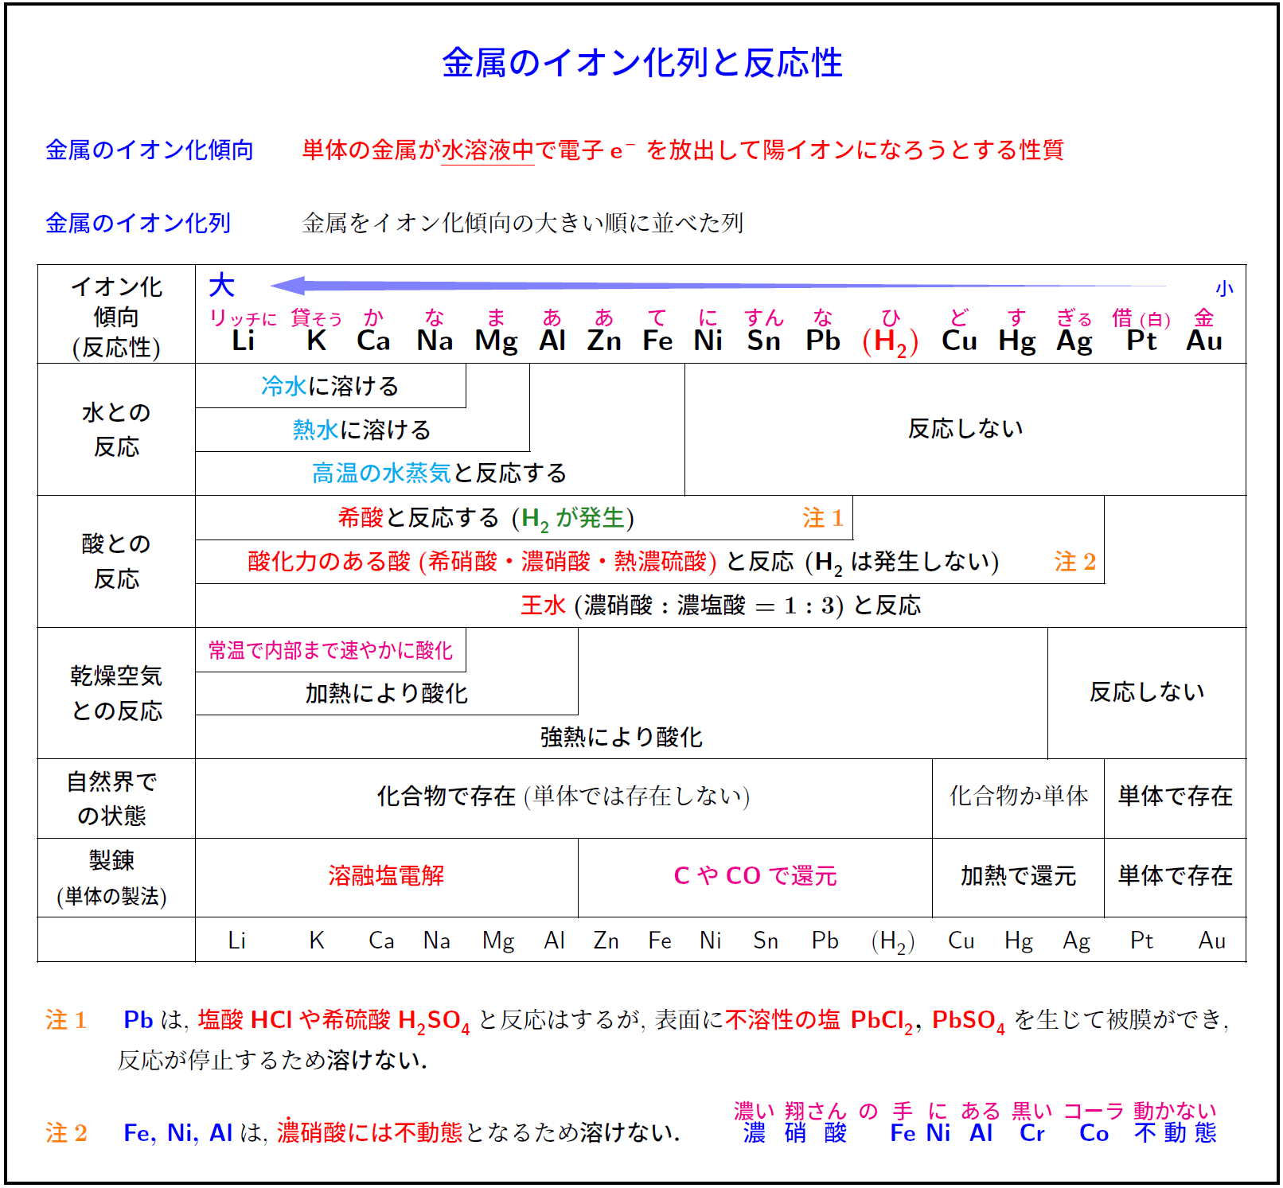Screen dimensions: 1283x1188
Task: Select bold Zn in the ionization series row
Action: (x=604, y=341)
